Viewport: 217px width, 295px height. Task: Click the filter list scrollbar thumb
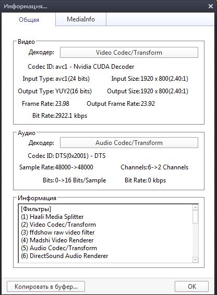click(196, 217)
